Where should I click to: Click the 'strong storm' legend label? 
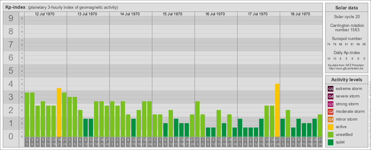(347, 104)
